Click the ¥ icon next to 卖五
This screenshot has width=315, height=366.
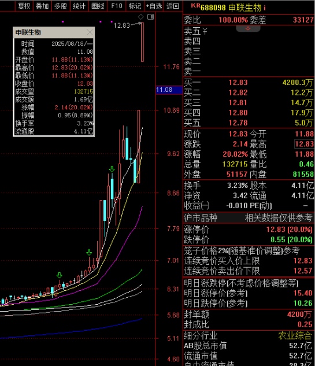click(x=205, y=31)
